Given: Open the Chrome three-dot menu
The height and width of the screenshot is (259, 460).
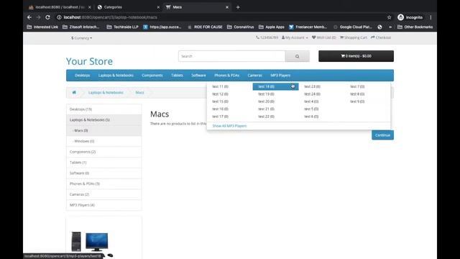Looking at the screenshot, I should 431,17.
